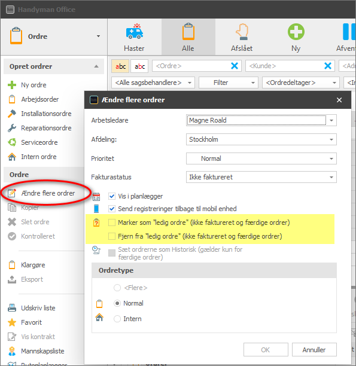Image resolution: width=356 pixels, height=366 pixels.
Task: Click the Filter button
Action: 228,83
